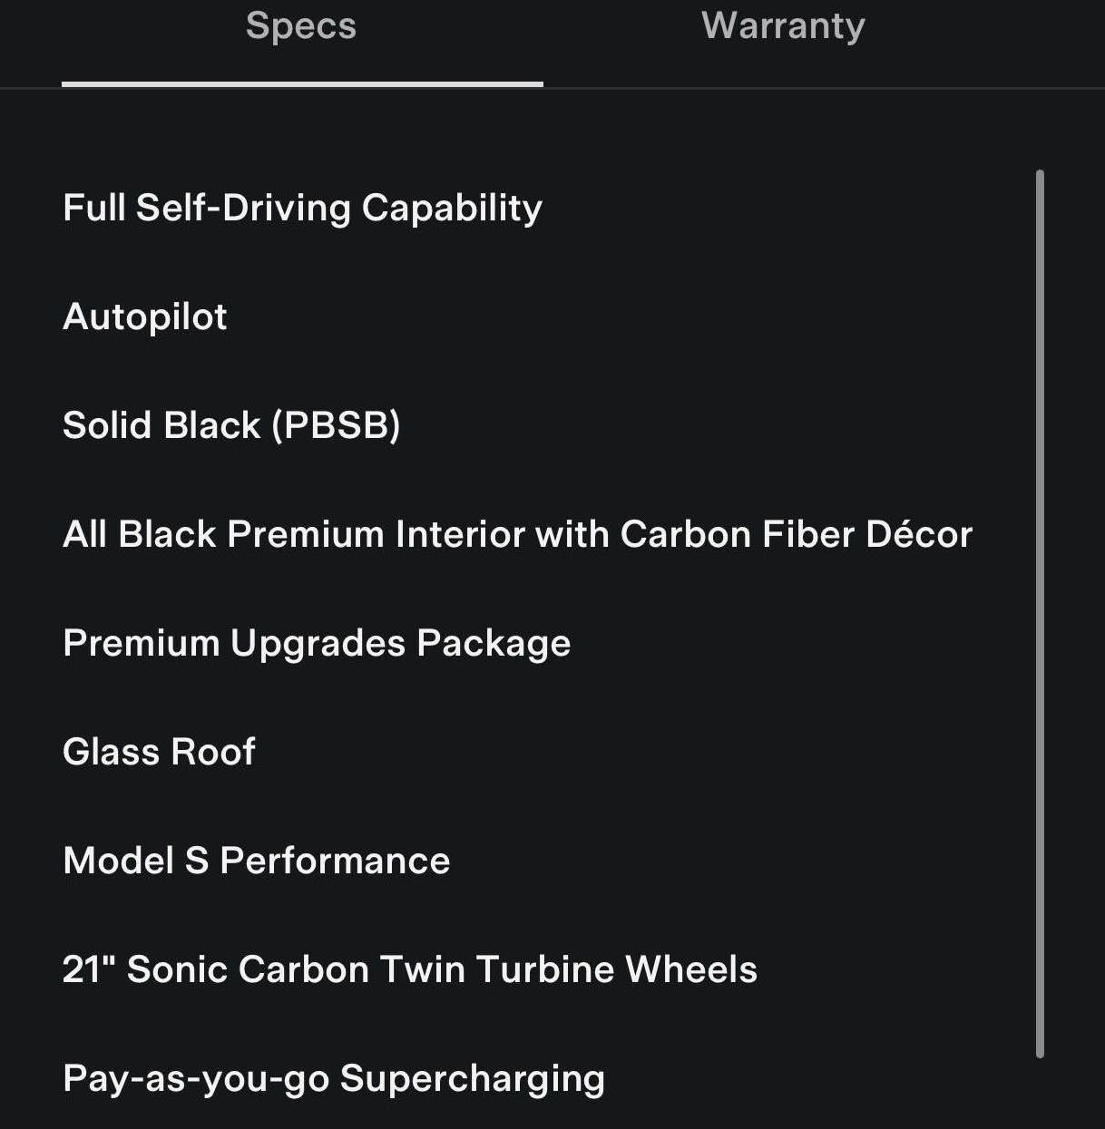1105x1129 pixels.
Task: Select 21" Sonic Carbon Twin Turbine Wheels
Action: tap(409, 969)
